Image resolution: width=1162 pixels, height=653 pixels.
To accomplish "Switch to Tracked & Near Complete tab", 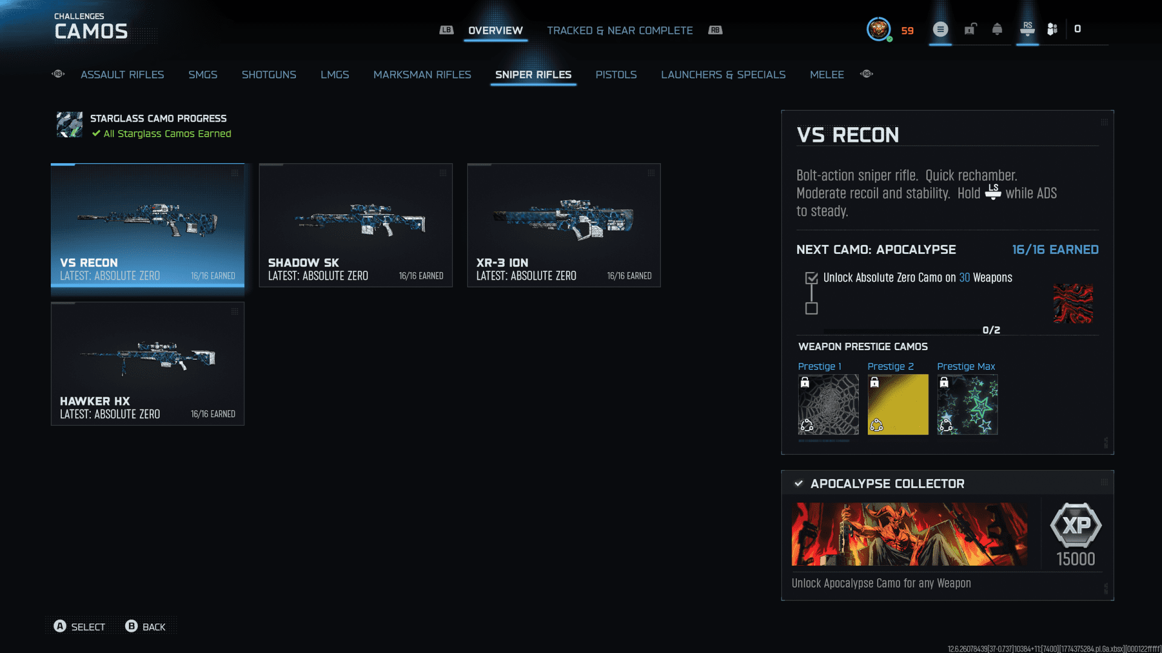I will tap(619, 30).
